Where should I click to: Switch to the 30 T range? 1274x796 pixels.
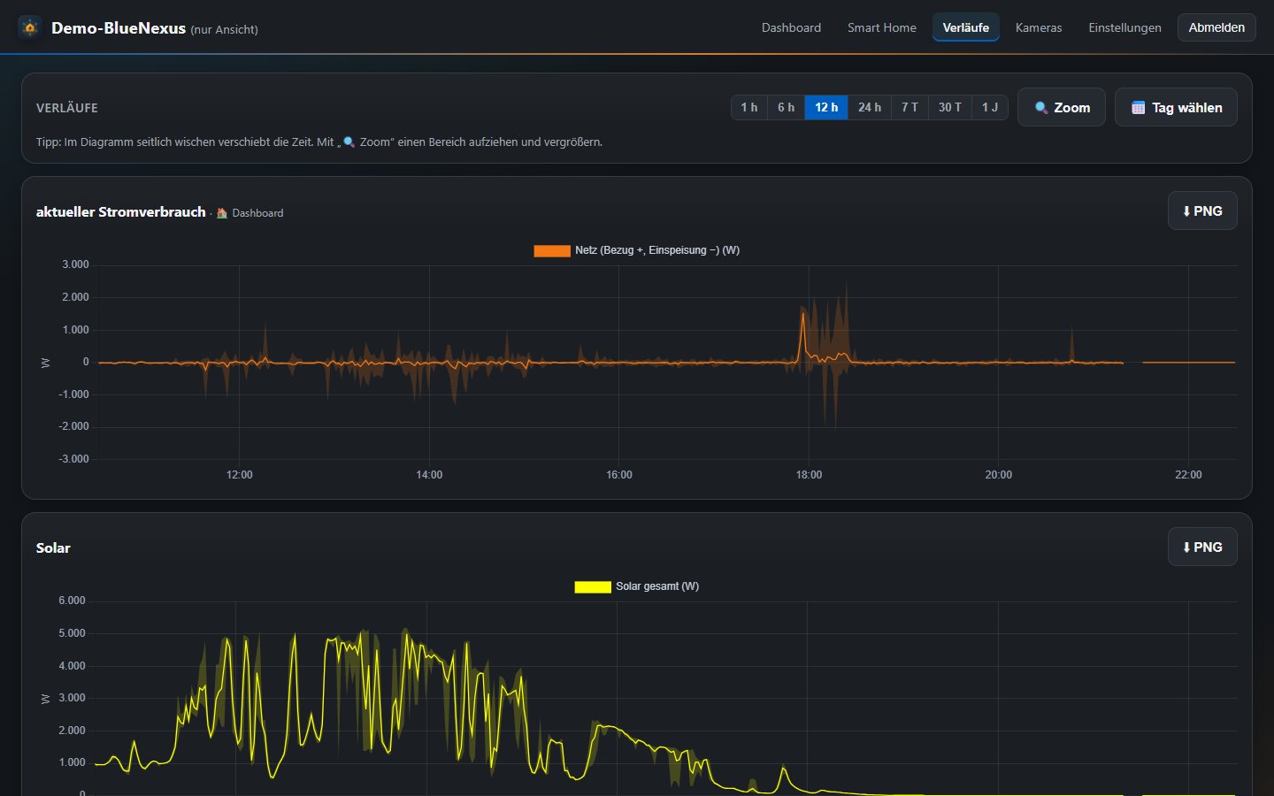tap(950, 108)
